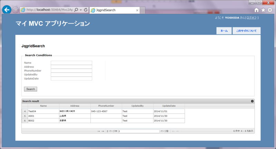This screenshot has width=276, height=149.
Task: Click the 長野県 address cell
Action: pyautogui.click(x=75, y=121)
